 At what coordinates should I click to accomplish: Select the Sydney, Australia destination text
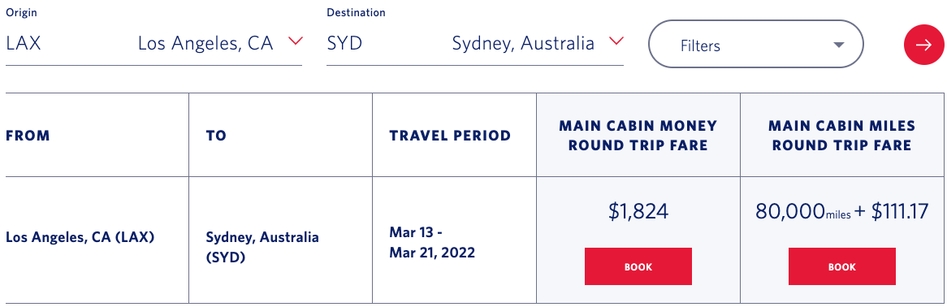[523, 44]
